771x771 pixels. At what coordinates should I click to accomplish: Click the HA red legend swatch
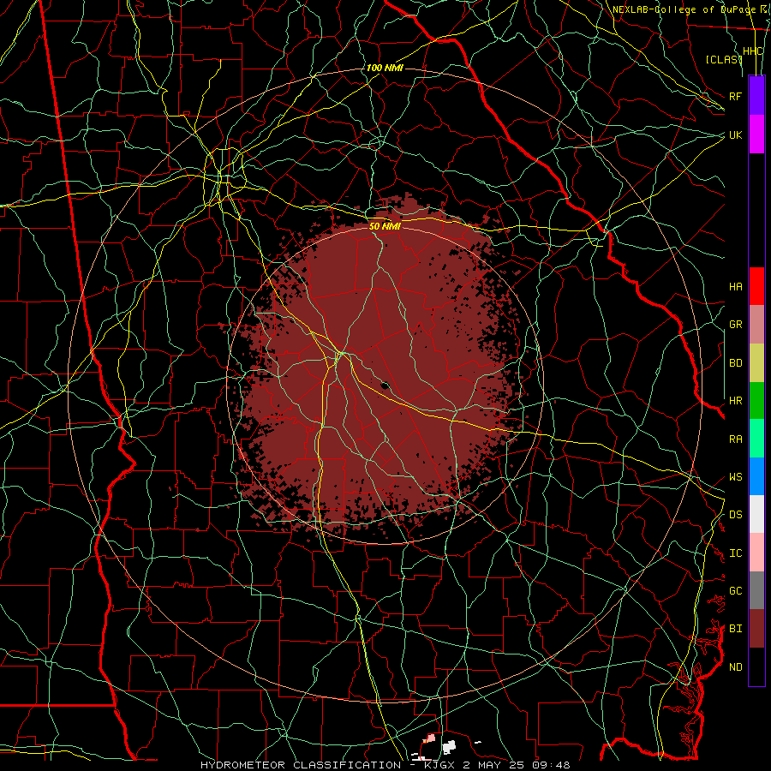coord(756,286)
